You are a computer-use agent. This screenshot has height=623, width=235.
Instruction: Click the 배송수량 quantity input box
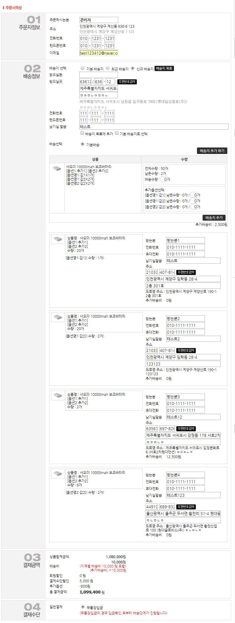pos(164,179)
